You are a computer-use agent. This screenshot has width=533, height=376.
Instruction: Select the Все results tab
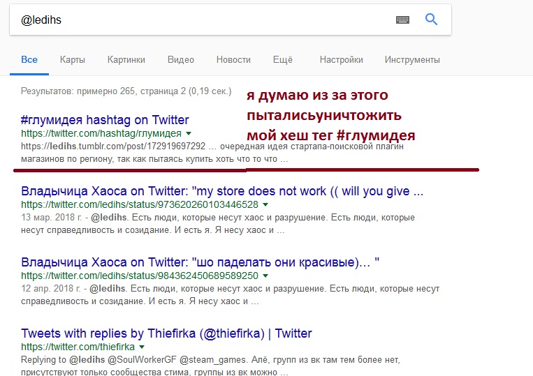click(x=29, y=60)
